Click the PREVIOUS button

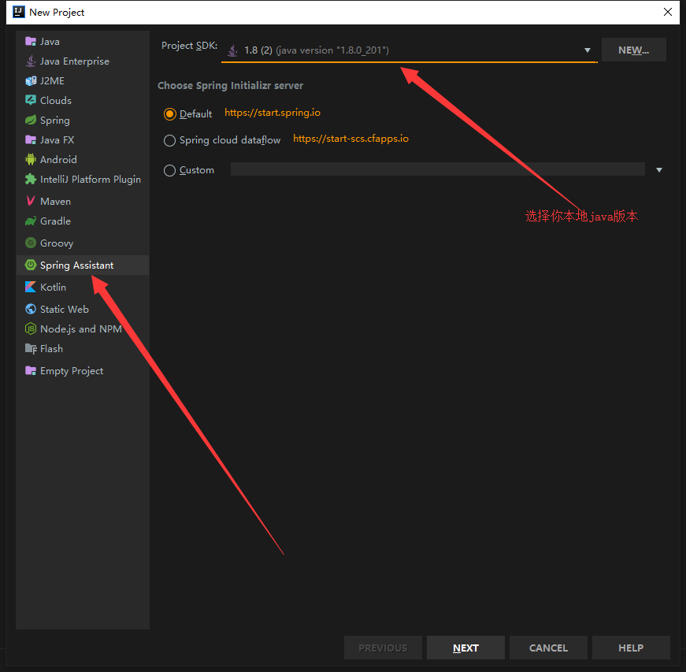point(383,648)
